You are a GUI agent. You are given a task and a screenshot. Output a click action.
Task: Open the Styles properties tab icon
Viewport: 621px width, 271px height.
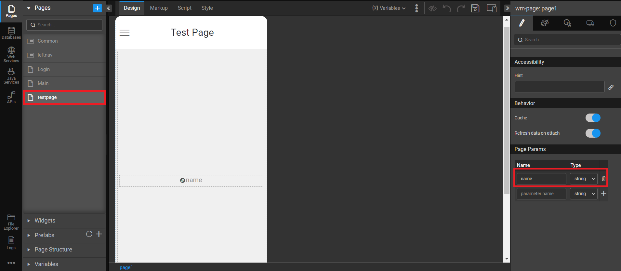coord(545,23)
